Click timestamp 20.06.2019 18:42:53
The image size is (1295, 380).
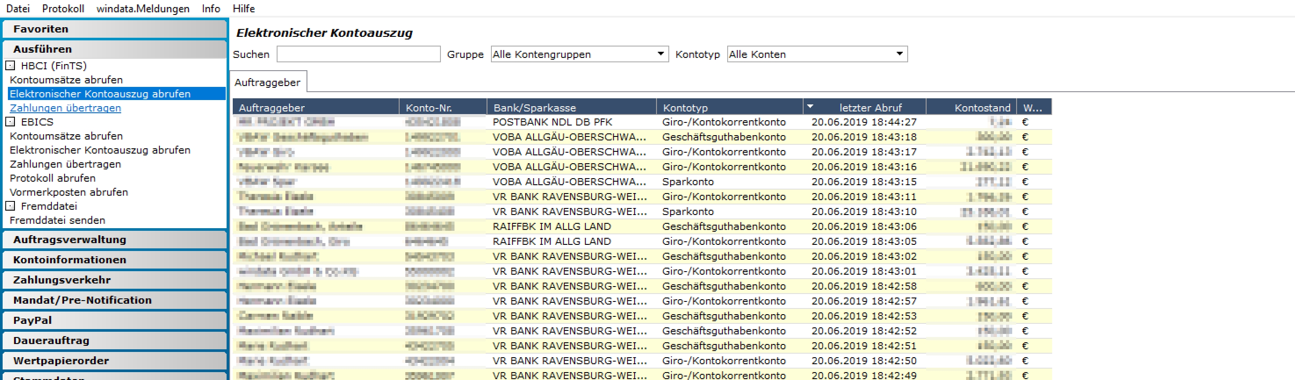(864, 316)
